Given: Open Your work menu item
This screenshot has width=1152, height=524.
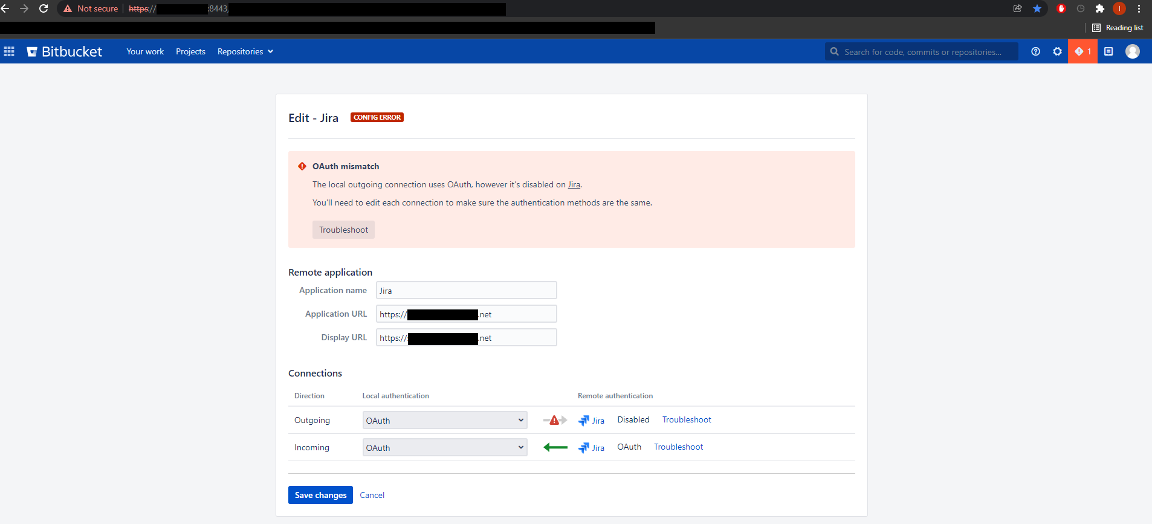Looking at the screenshot, I should 145,51.
